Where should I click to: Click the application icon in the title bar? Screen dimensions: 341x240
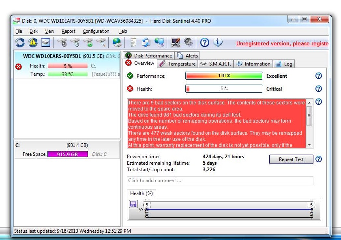(17, 21)
